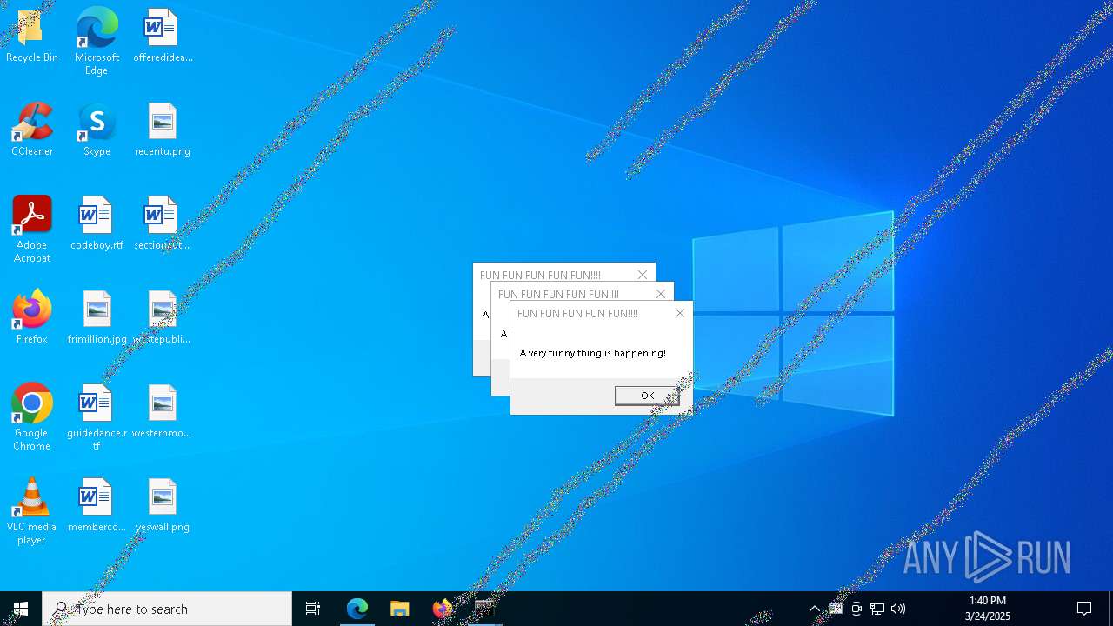
Task: Click the front dialog title bar text
Action: (x=577, y=313)
